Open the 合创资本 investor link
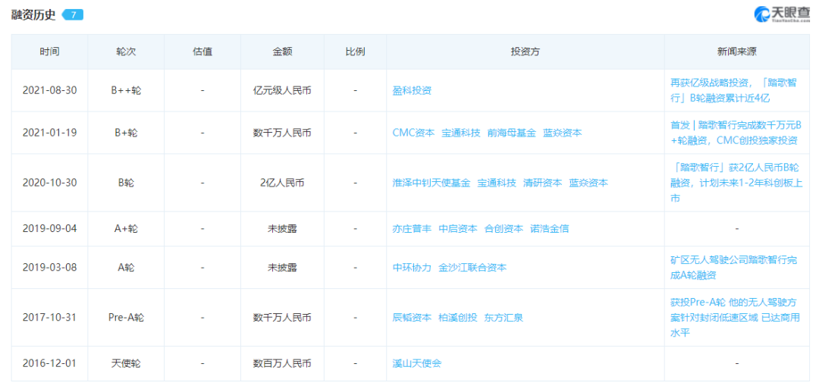The width and height of the screenshot is (819, 389). click(504, 229)
